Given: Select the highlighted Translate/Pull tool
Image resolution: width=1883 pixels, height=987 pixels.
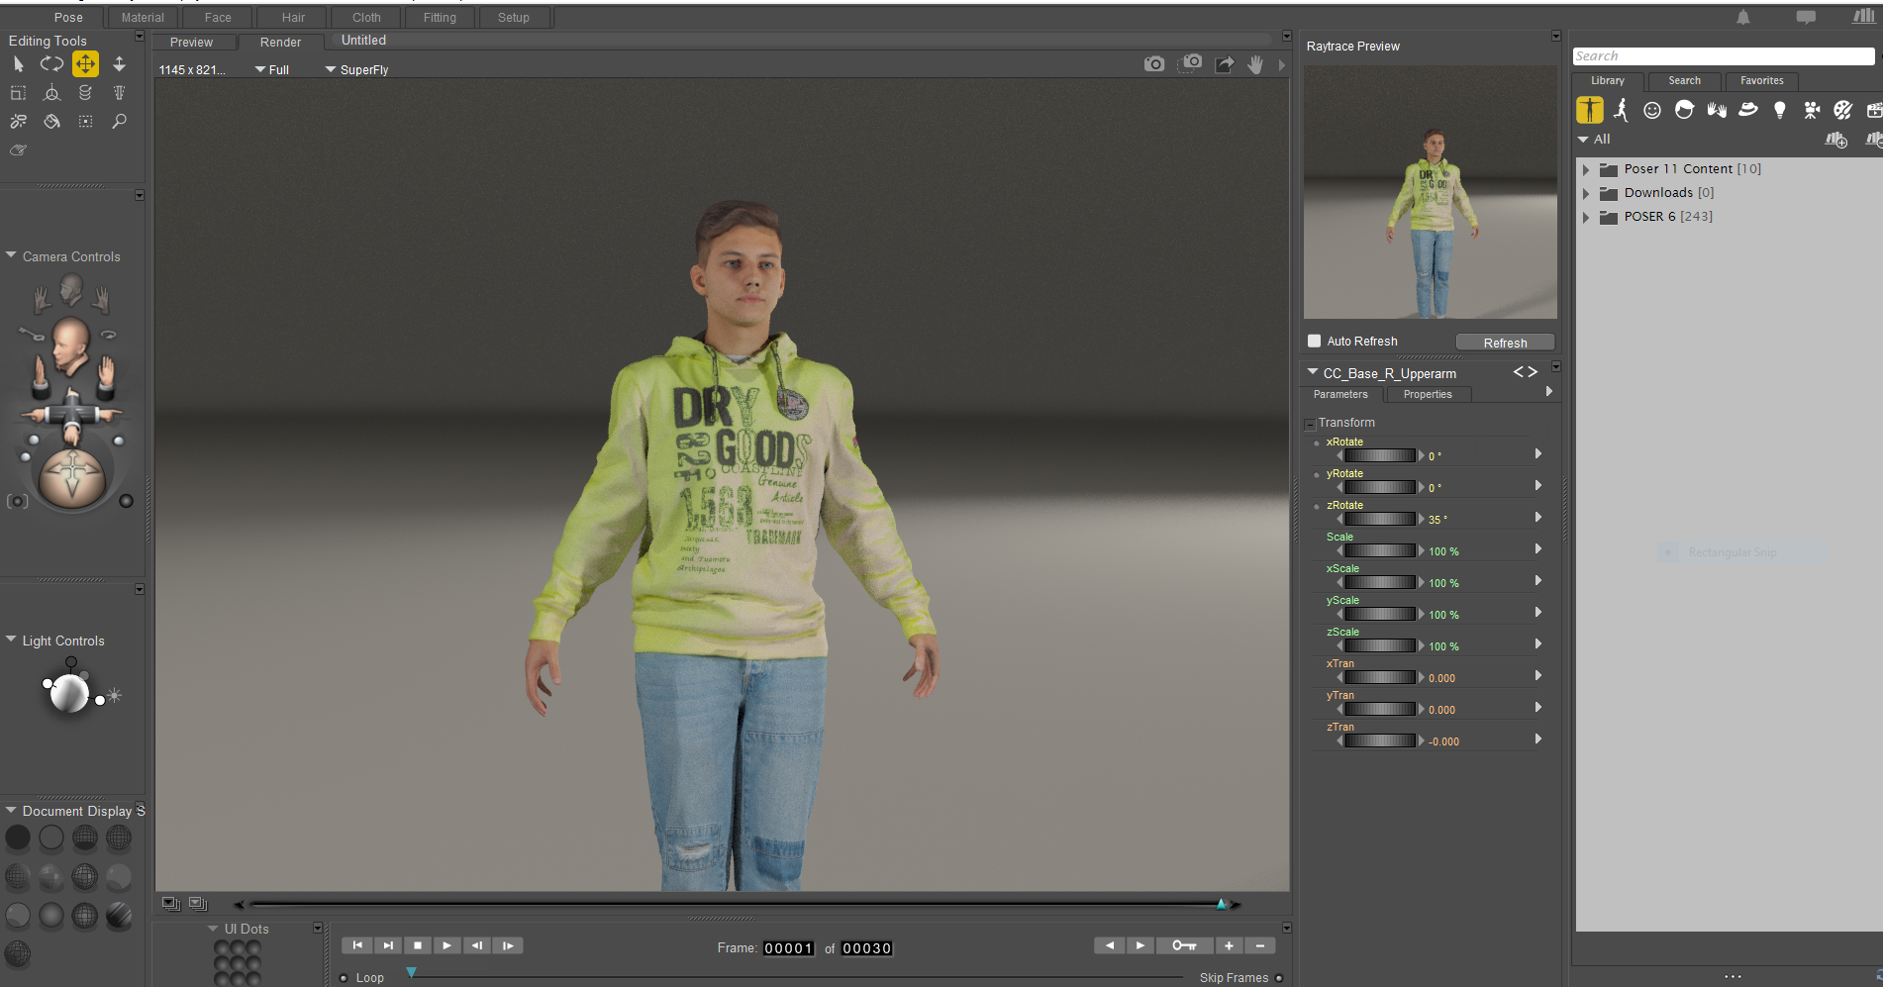Looking at the screenshot, I should pos(85,64).
